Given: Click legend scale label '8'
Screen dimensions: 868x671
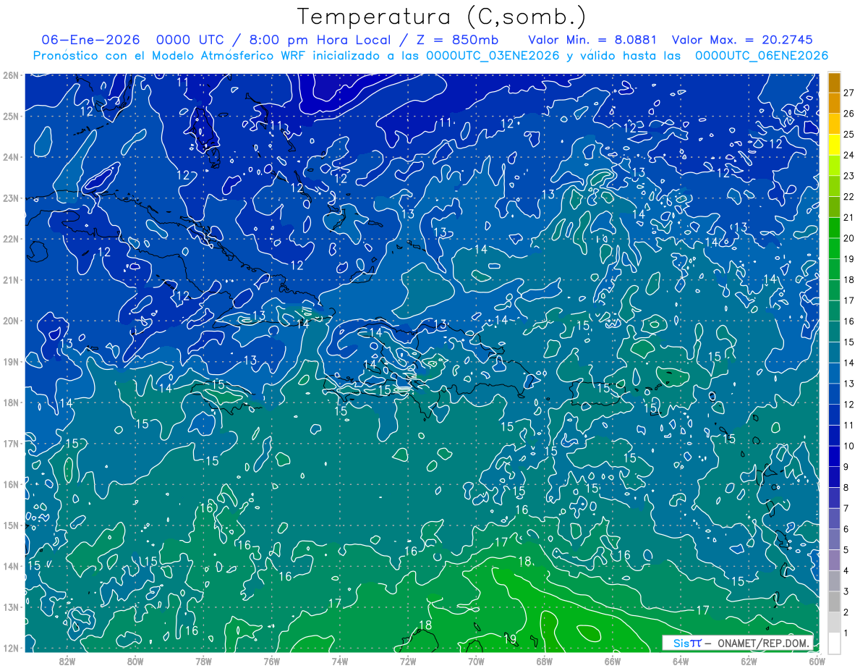Looking at the screenshot, I should tap(846, 488).
